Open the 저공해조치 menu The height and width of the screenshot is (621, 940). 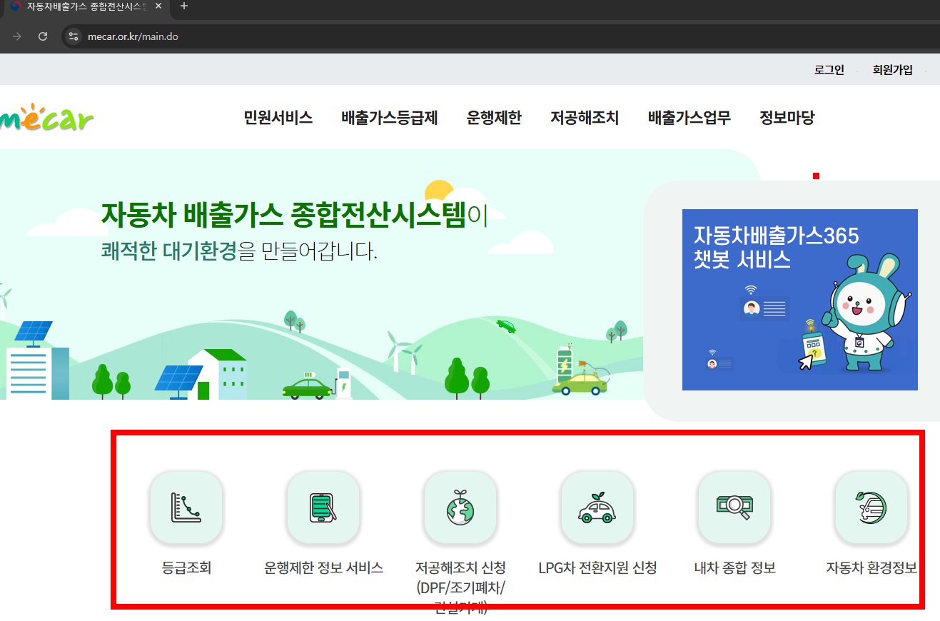tap(585, 118)
